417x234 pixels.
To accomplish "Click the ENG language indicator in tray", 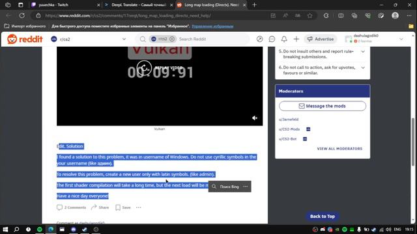I will [x=397, y=229].
